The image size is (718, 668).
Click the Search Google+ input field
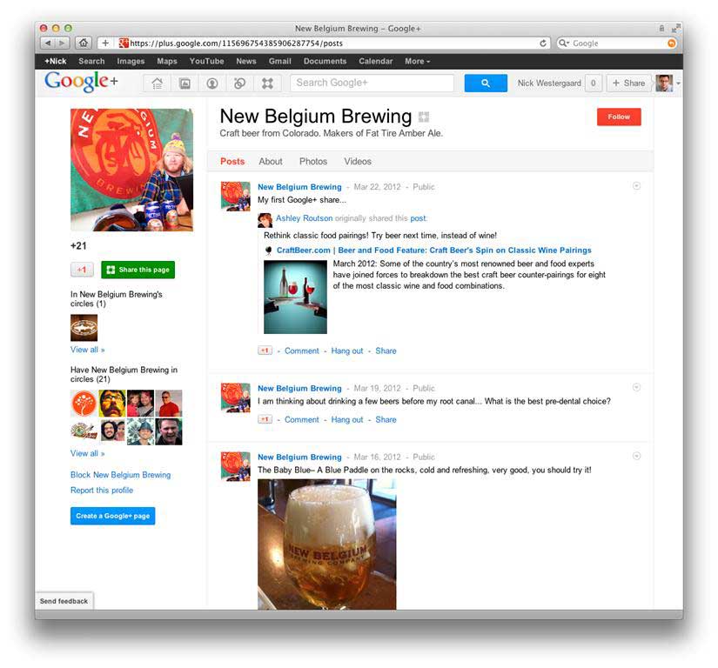pyautogui.click(x=372, y=83)
